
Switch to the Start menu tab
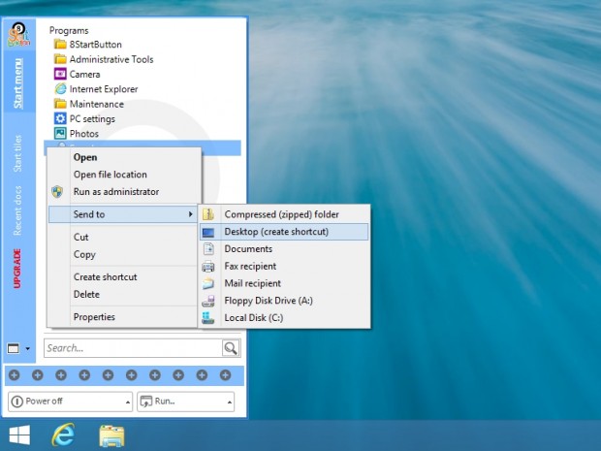[x=18, y=83]
